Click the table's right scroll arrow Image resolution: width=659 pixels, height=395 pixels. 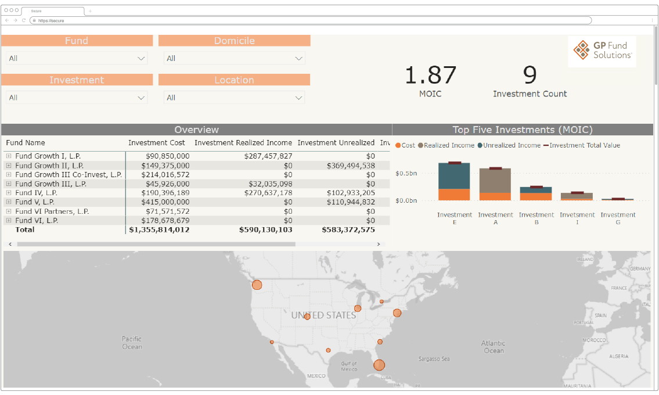point(378,244)
